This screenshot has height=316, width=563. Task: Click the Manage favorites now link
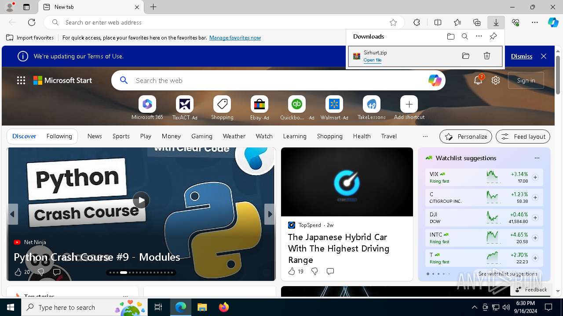pos(235,38)
